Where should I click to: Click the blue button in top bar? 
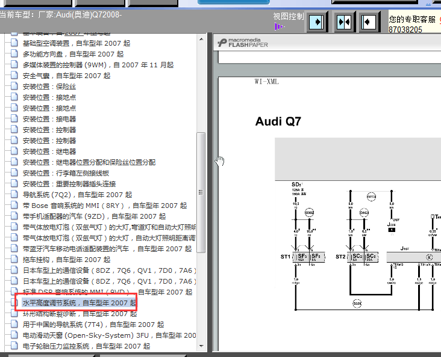233,2
